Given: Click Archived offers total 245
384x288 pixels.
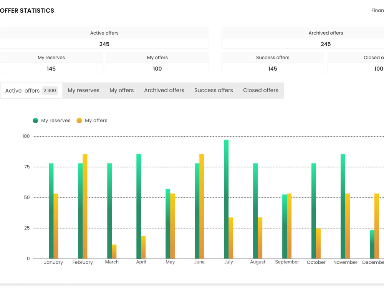Looking at the screenshot, I should (326, 44).
